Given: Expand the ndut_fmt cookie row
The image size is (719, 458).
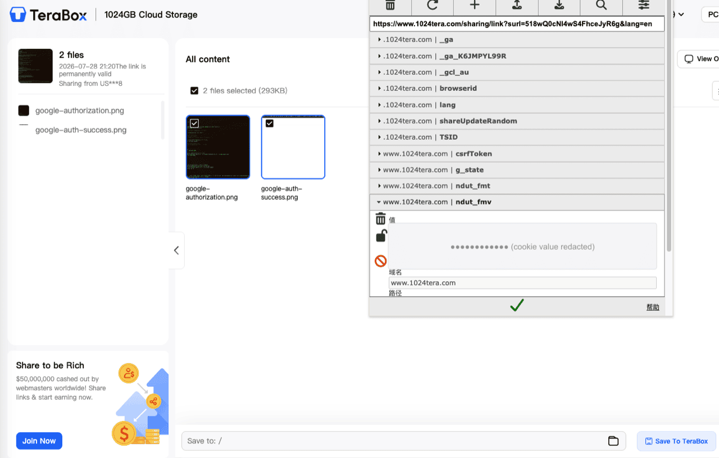Looking at the screenshot, I should click(x=517, y=186).
